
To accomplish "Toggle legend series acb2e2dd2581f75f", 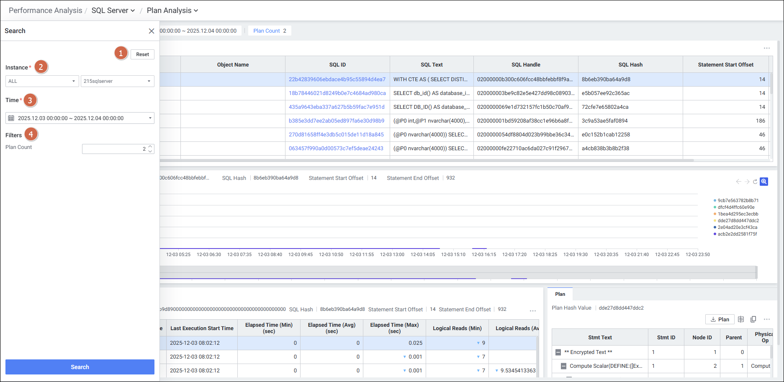I will (737, 234).
